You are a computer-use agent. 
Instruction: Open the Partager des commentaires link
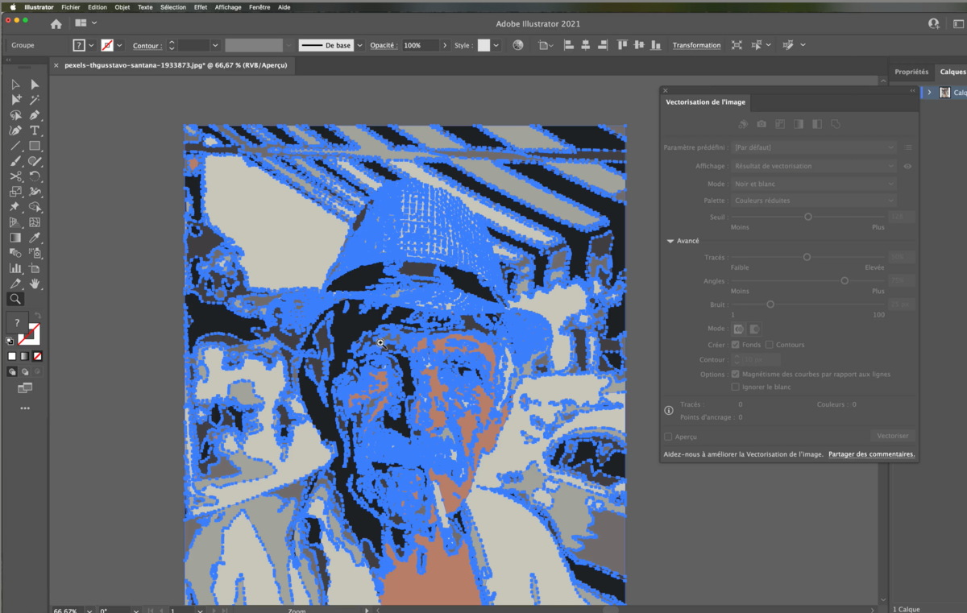872,454
